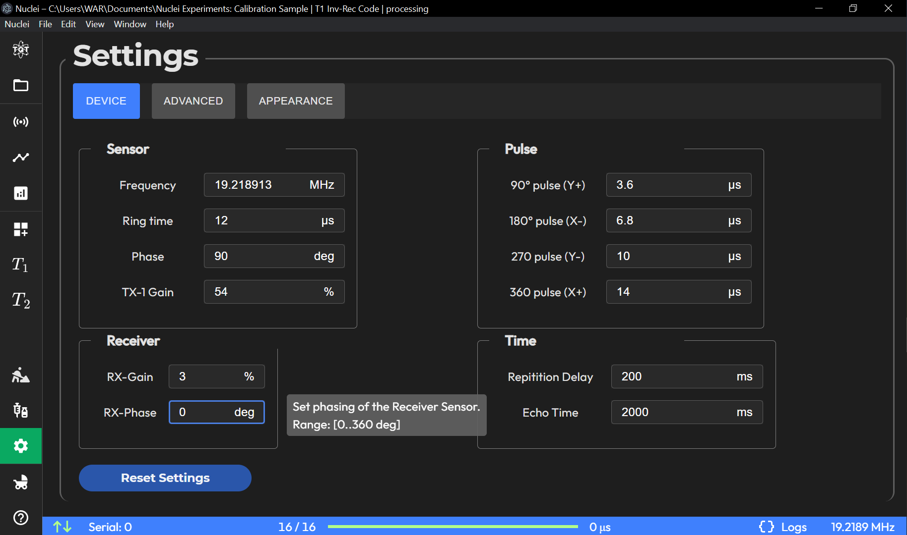Image resolution: width=907 pixels, height=535 pixels.
Task: Open the View menu
Action: pyautogui.click(x=95, y=24)
